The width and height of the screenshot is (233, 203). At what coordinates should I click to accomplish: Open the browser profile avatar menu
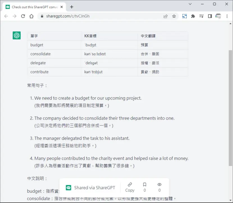tap(218, 16)
